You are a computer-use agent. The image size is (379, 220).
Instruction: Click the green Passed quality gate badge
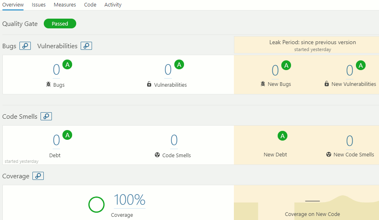(60, 23)
